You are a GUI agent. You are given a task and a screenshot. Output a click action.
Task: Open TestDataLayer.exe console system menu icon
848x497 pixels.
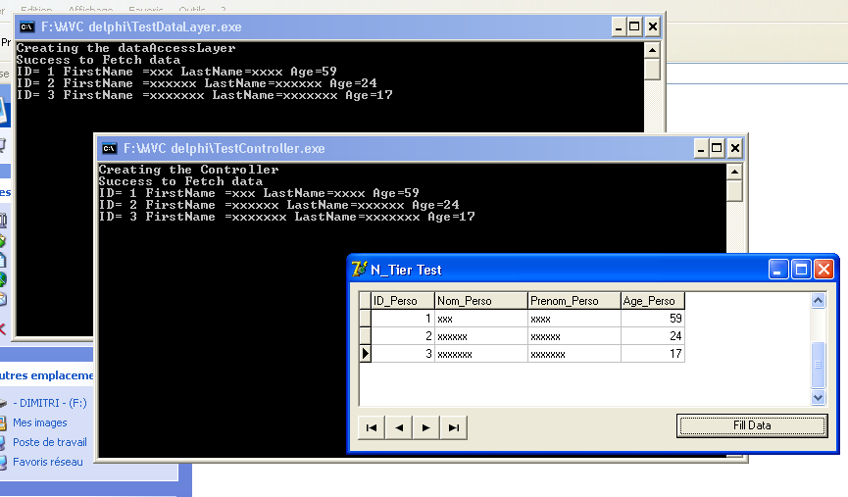[27, 26]
